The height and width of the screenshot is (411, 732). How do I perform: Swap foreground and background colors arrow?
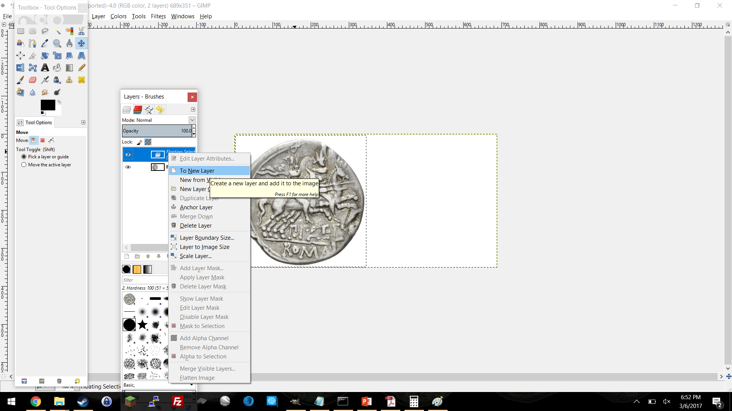click(x=59, y=102)
